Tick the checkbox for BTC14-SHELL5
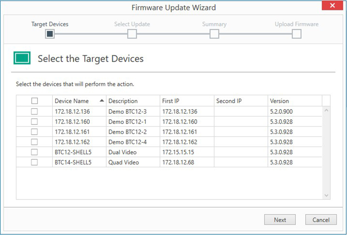The width and height of the screenshot is (347, 235). [x=34, y=162]
